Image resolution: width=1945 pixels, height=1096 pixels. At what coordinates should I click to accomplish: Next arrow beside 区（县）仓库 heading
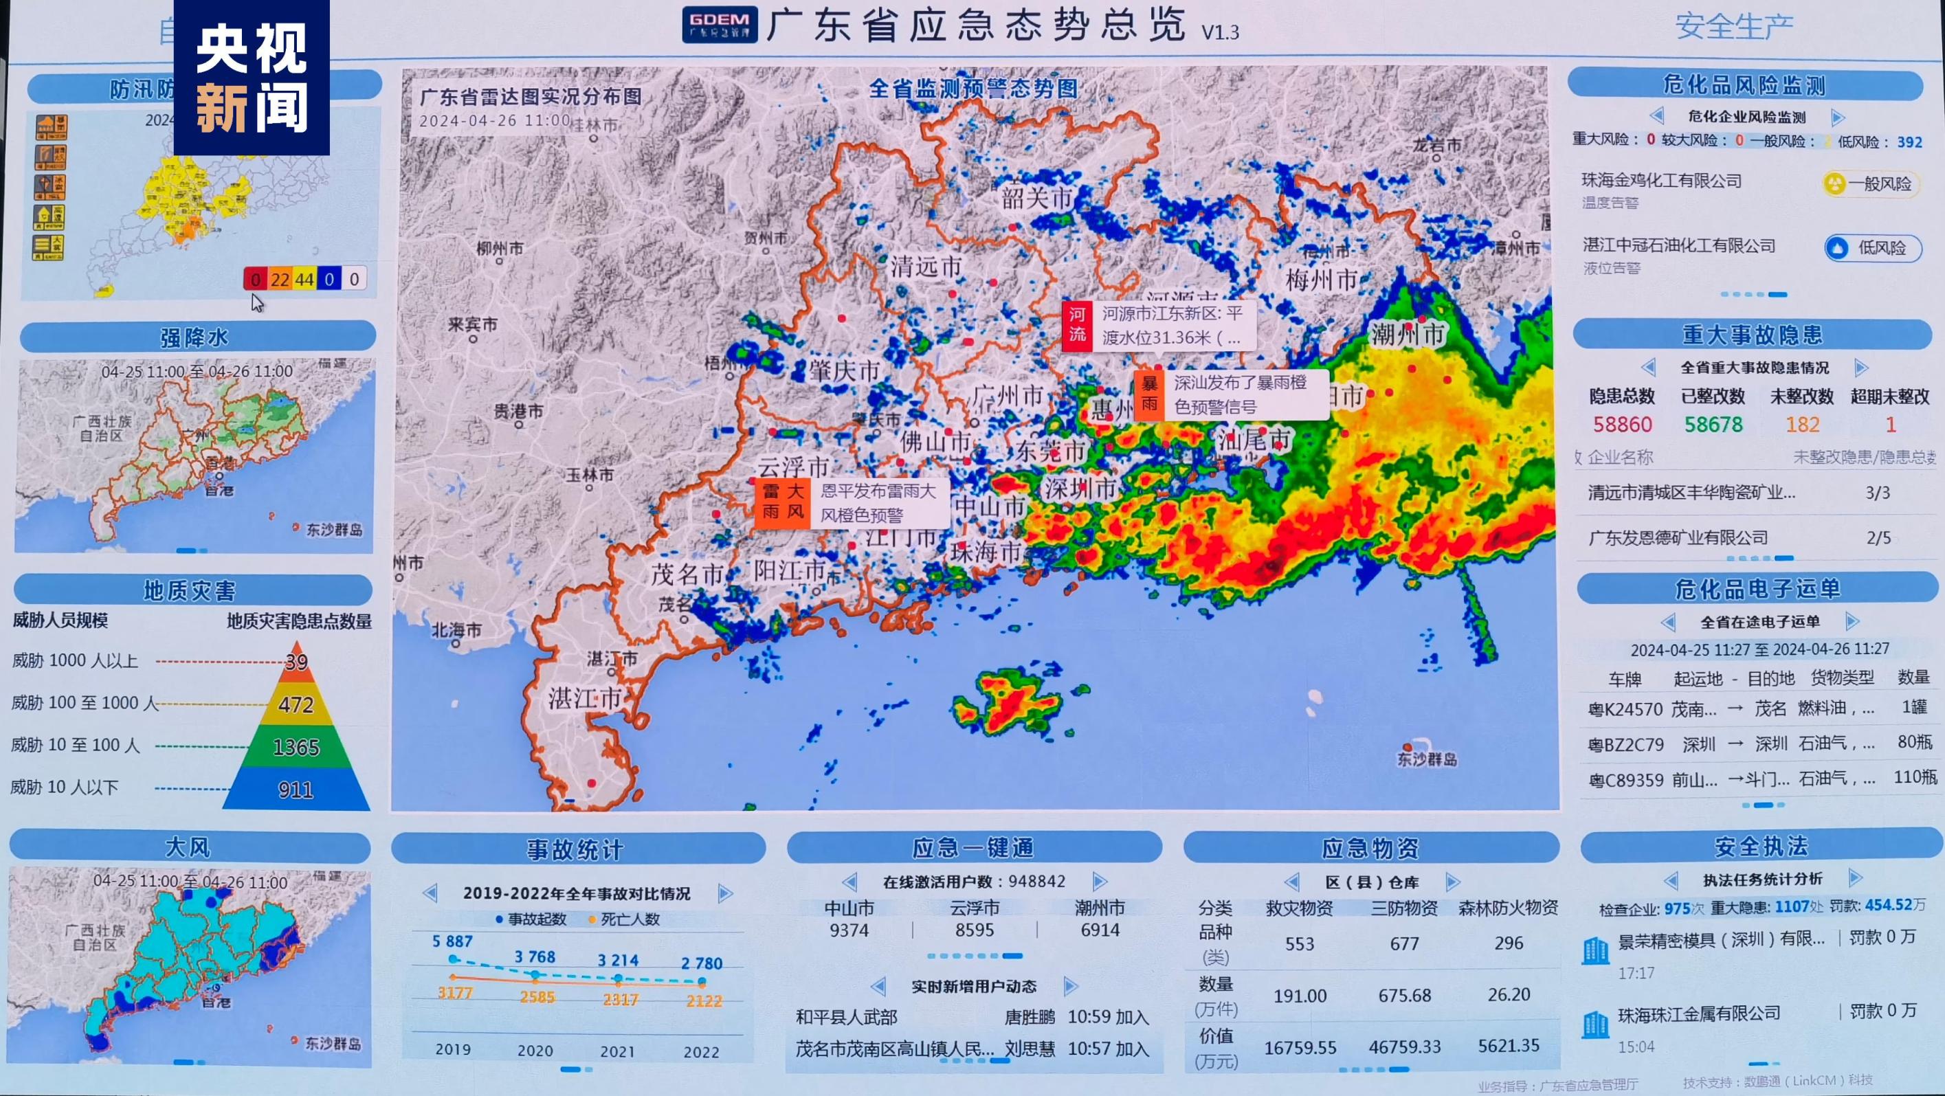tap(1453, 882)
